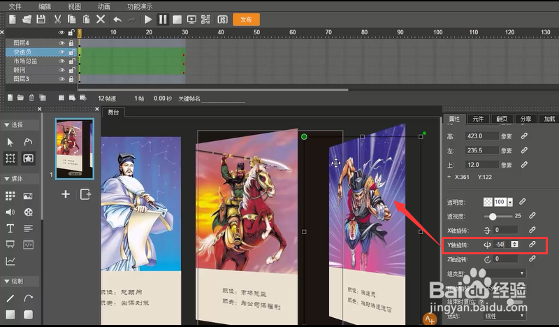Insert video with film reel tool
This screenshot has width=559, height=327.
tap(28, 212)
